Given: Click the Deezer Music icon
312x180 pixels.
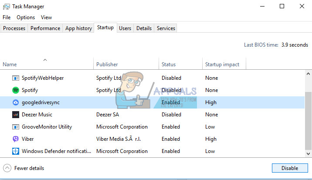Looking at the screenshot, I should [x=15, y=115].
